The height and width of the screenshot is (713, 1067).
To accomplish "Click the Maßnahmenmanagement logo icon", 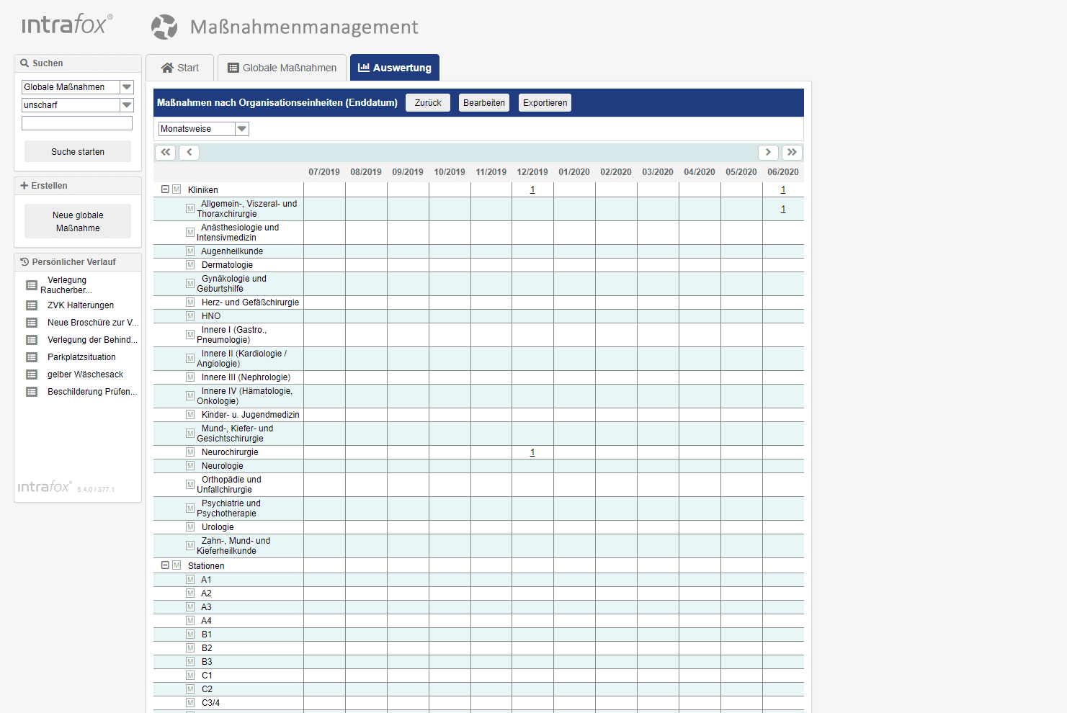I will 164,27.
